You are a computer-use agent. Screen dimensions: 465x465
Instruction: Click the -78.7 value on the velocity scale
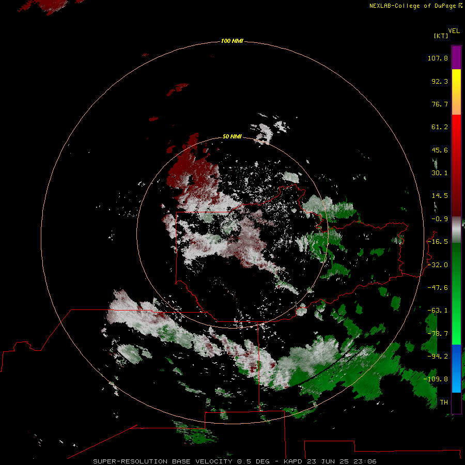click(438, 334)
